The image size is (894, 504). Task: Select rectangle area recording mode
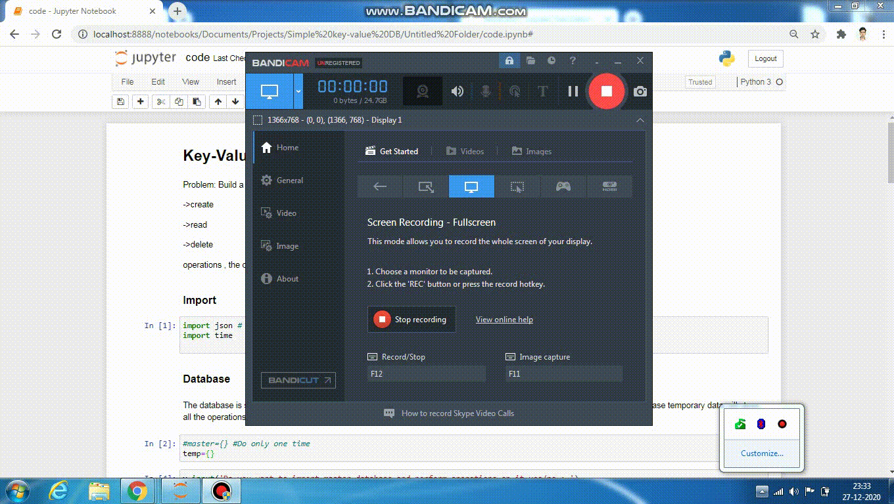(426, 186)
